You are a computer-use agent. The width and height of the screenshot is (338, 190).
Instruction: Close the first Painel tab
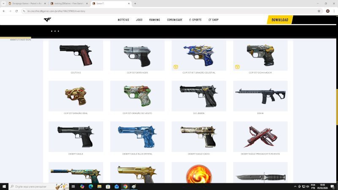point(45,3)
